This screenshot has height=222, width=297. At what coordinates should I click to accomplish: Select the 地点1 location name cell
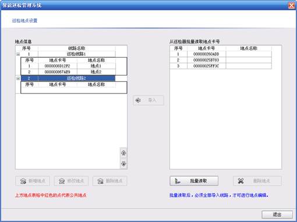96,66
